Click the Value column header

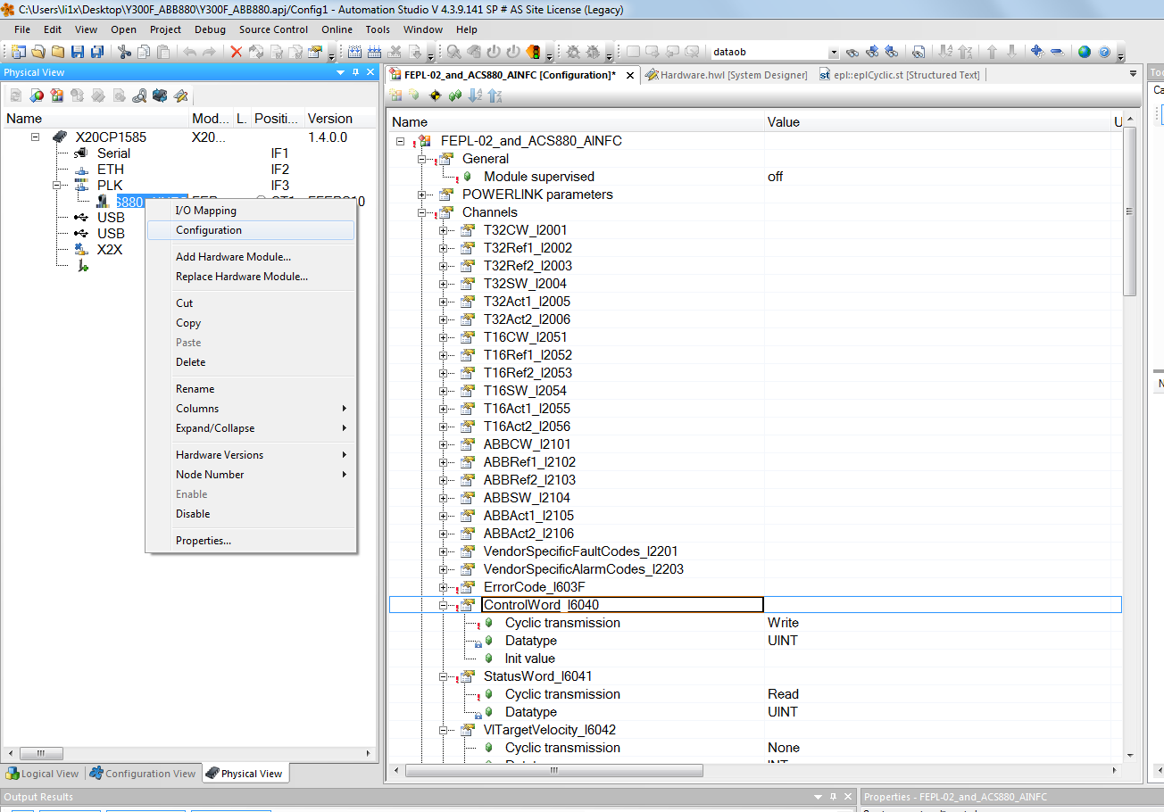[937, 121]
